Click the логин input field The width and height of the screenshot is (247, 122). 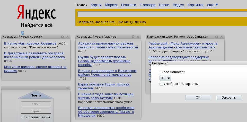(x=36, y=104)
